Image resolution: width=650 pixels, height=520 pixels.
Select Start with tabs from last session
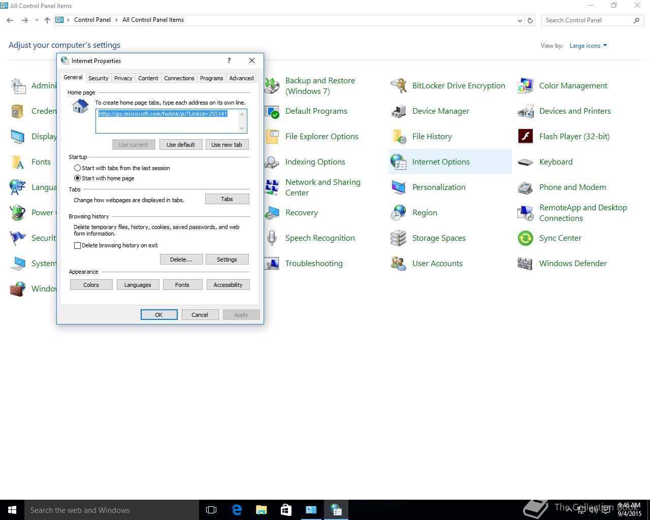pyautogui.click(x=77, y=168)
